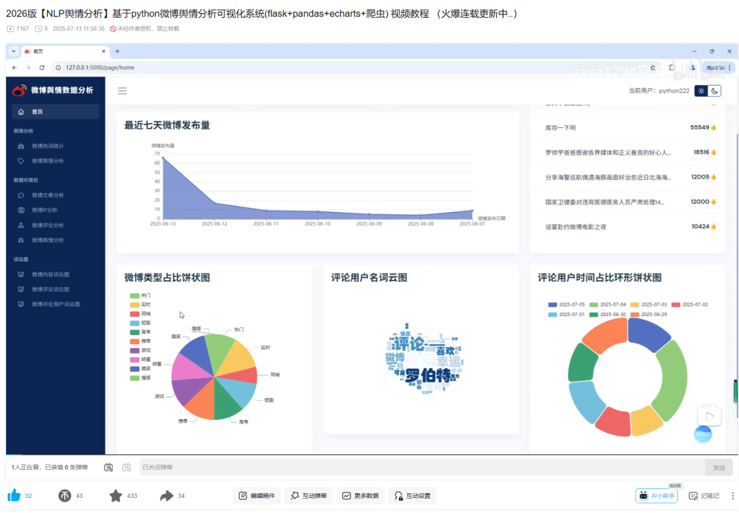Click the disabled 发送 send button

[x=718, y=467]
